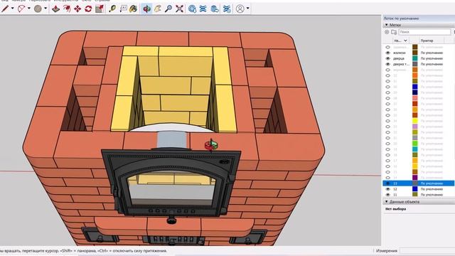Image resolution: width=455 pixels, height=256 pixels.
Task: Select the Paint Bucket tool
Action: coord(134,9)
